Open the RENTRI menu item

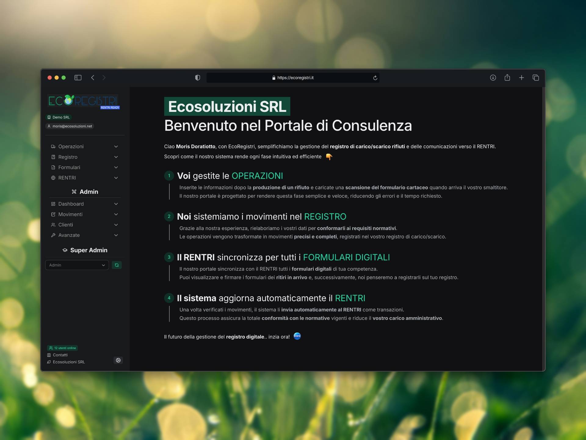click(85, 178)
